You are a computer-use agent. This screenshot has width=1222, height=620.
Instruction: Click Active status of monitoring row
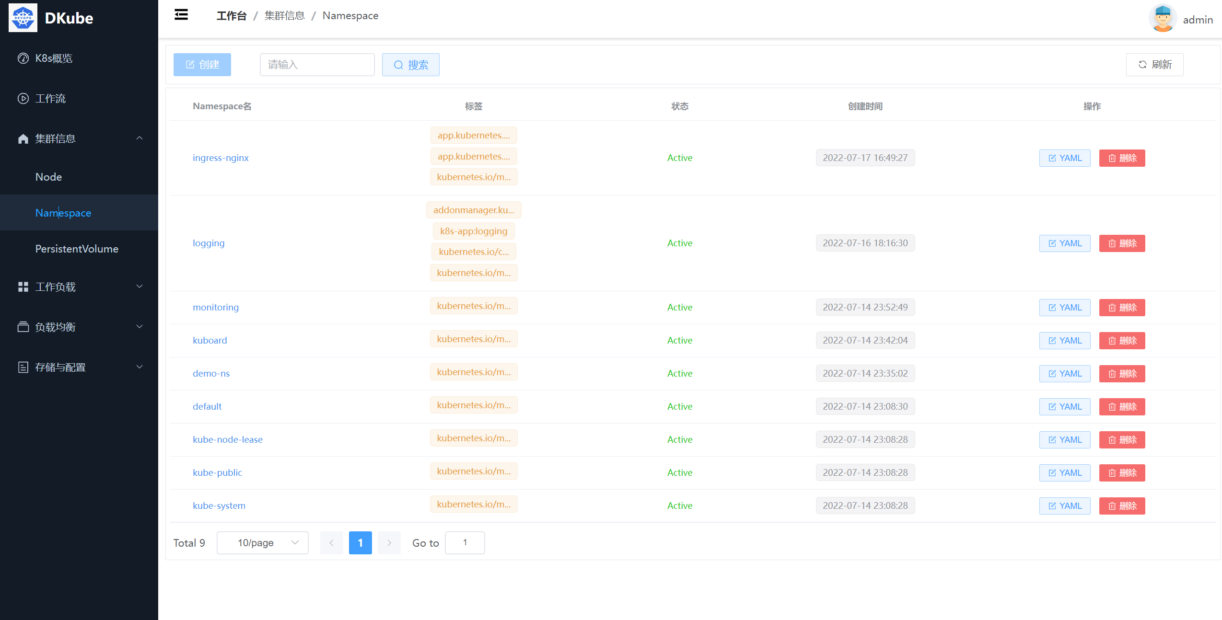[680, 307]
